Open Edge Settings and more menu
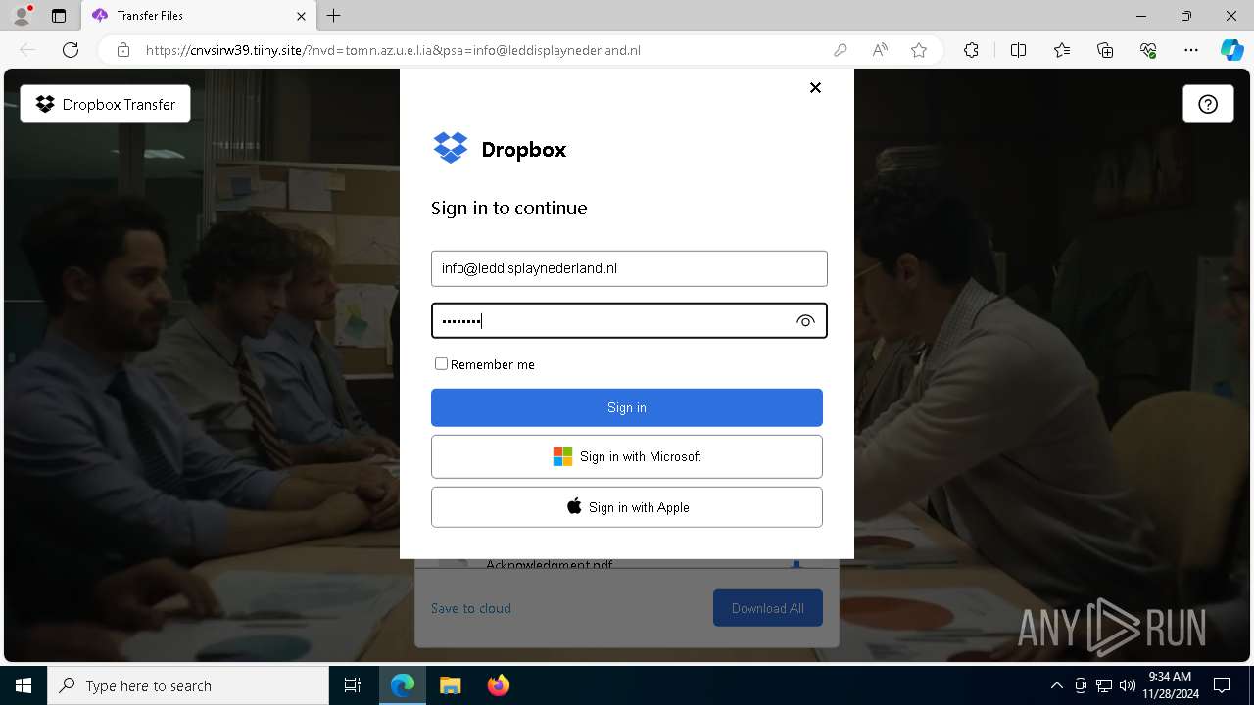Image resolution: width=1254 pixels, height=705 pixels. pyautogui.click(x=1191, y=50)
